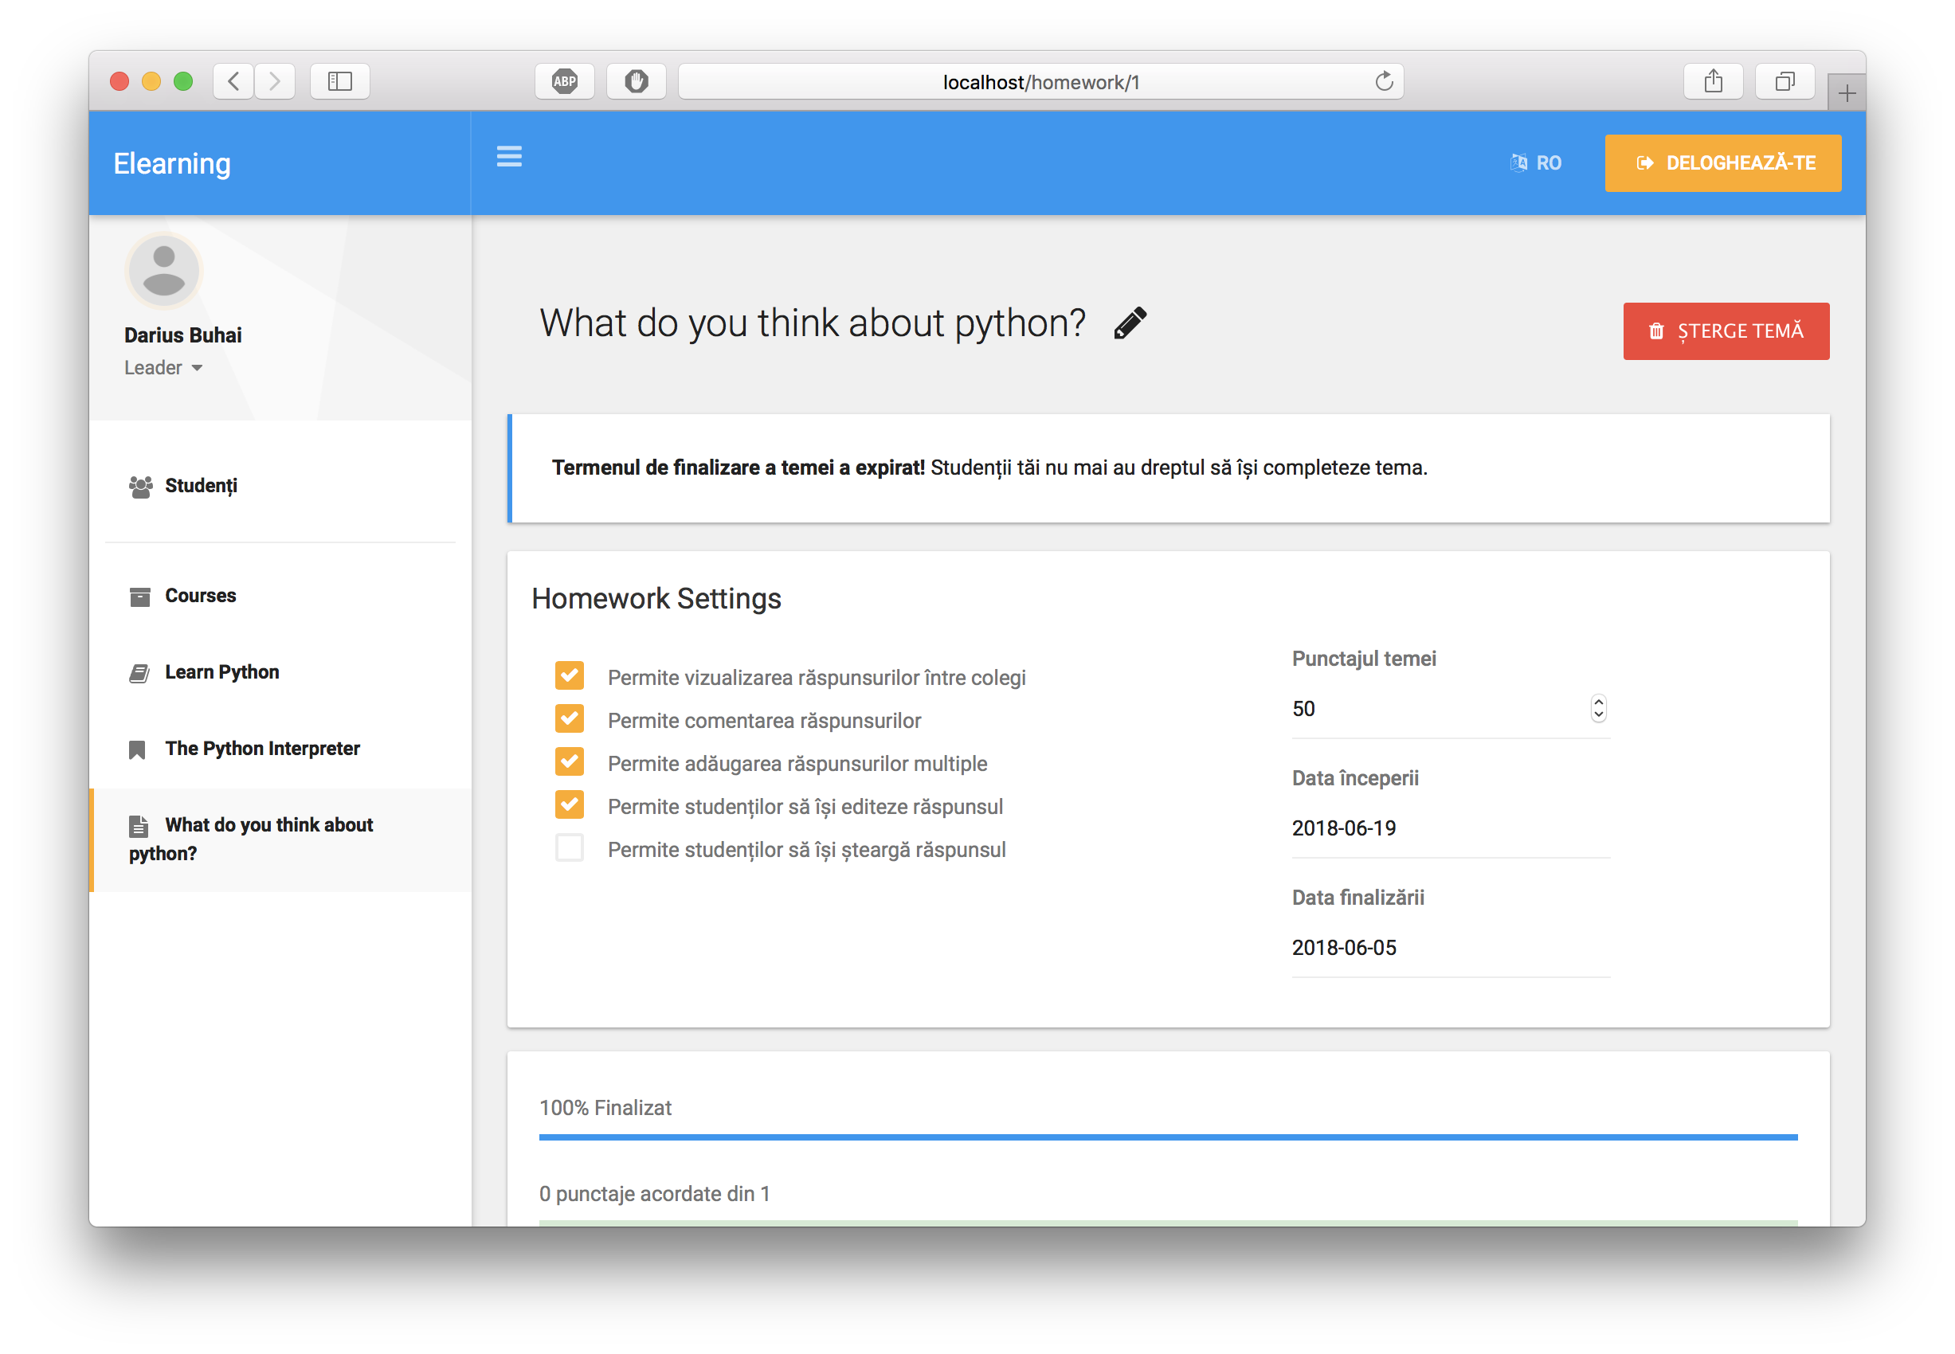This screenshot has height=1354, width=1955.
Task: Enable Permite studenților să își șteargă răspunsul
Action: [x=570, y=847]
